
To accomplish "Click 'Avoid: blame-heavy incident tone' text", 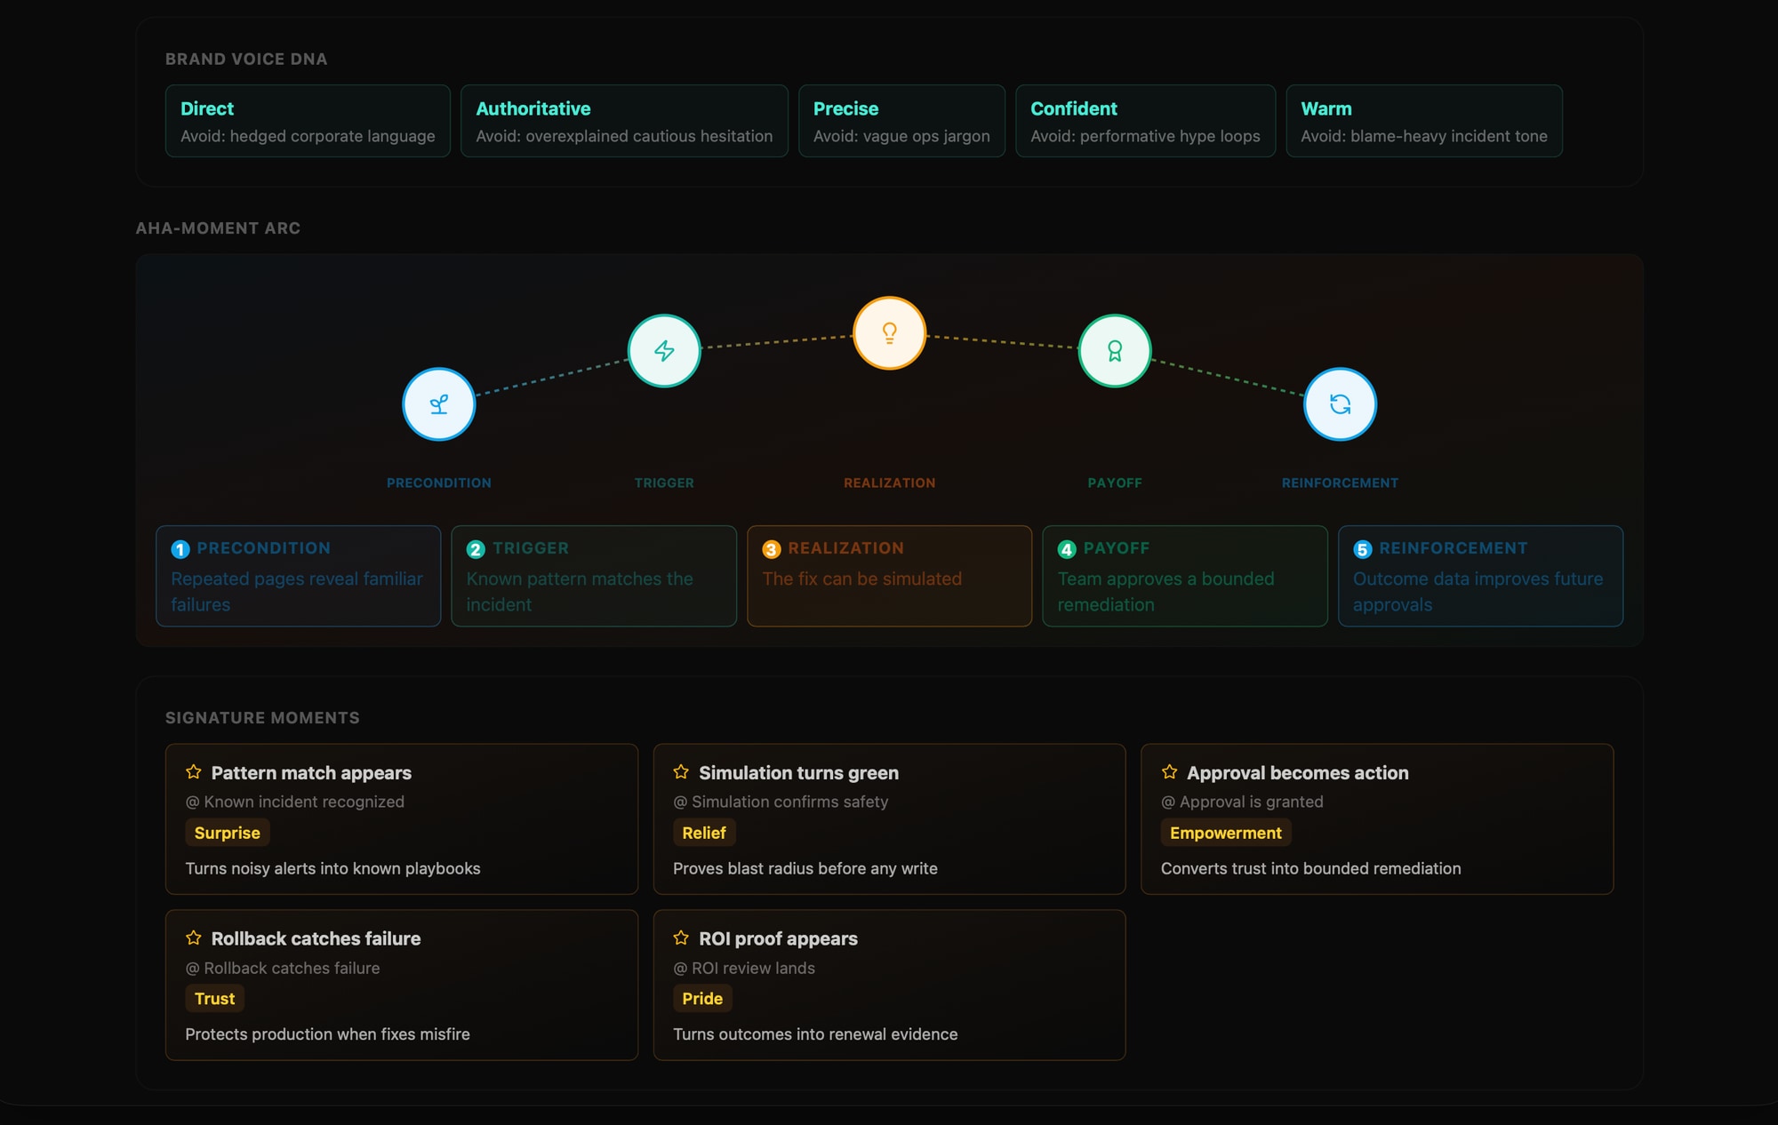I will 1424,136.
